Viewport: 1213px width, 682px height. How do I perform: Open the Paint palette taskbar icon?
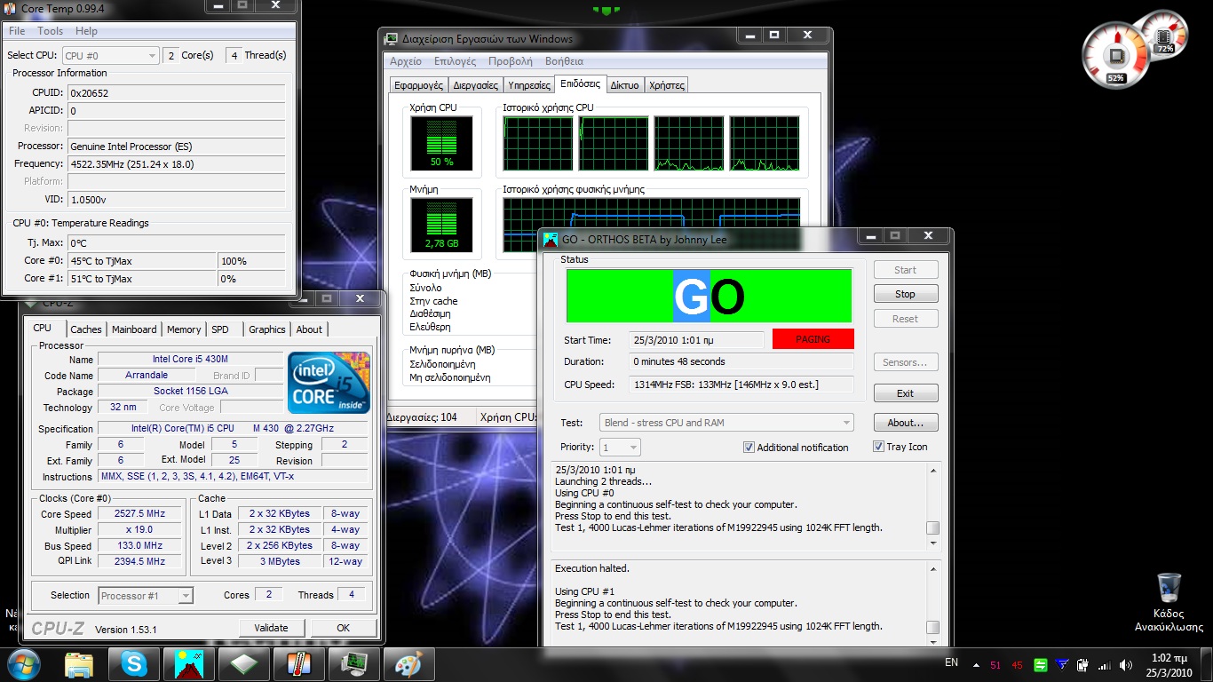408,663
